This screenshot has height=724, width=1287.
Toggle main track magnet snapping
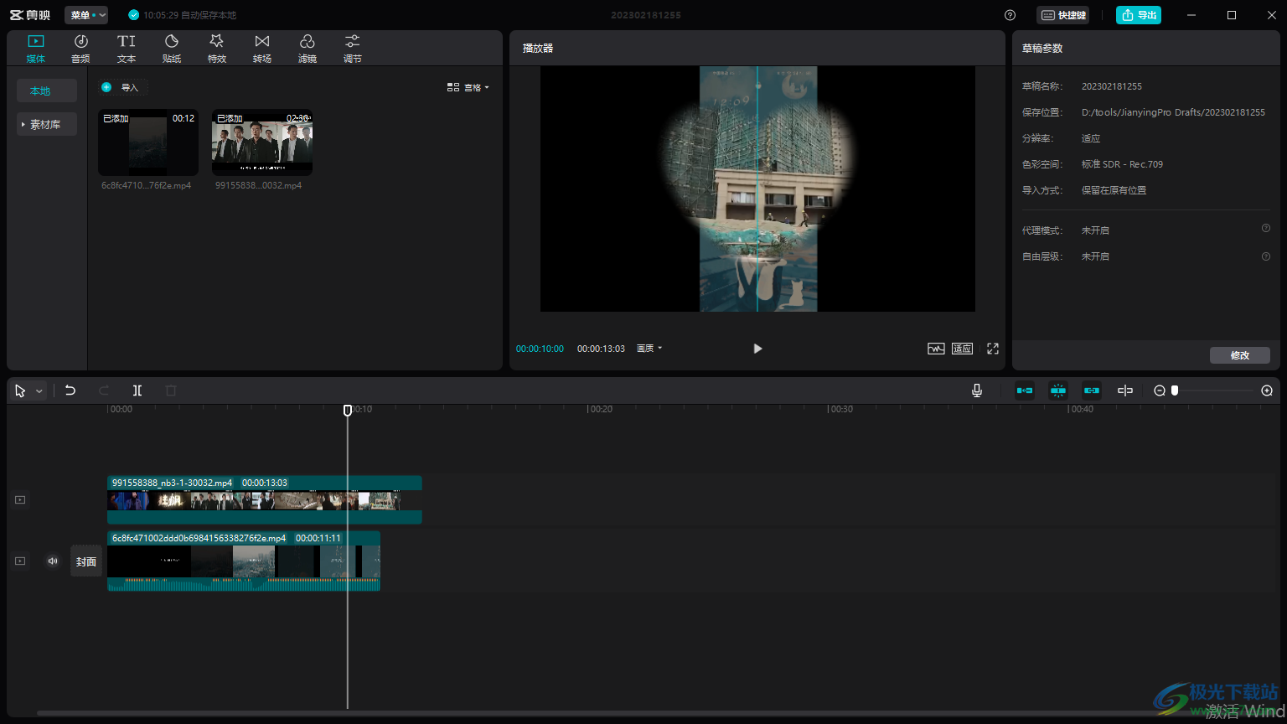[x=1025, y=390]
